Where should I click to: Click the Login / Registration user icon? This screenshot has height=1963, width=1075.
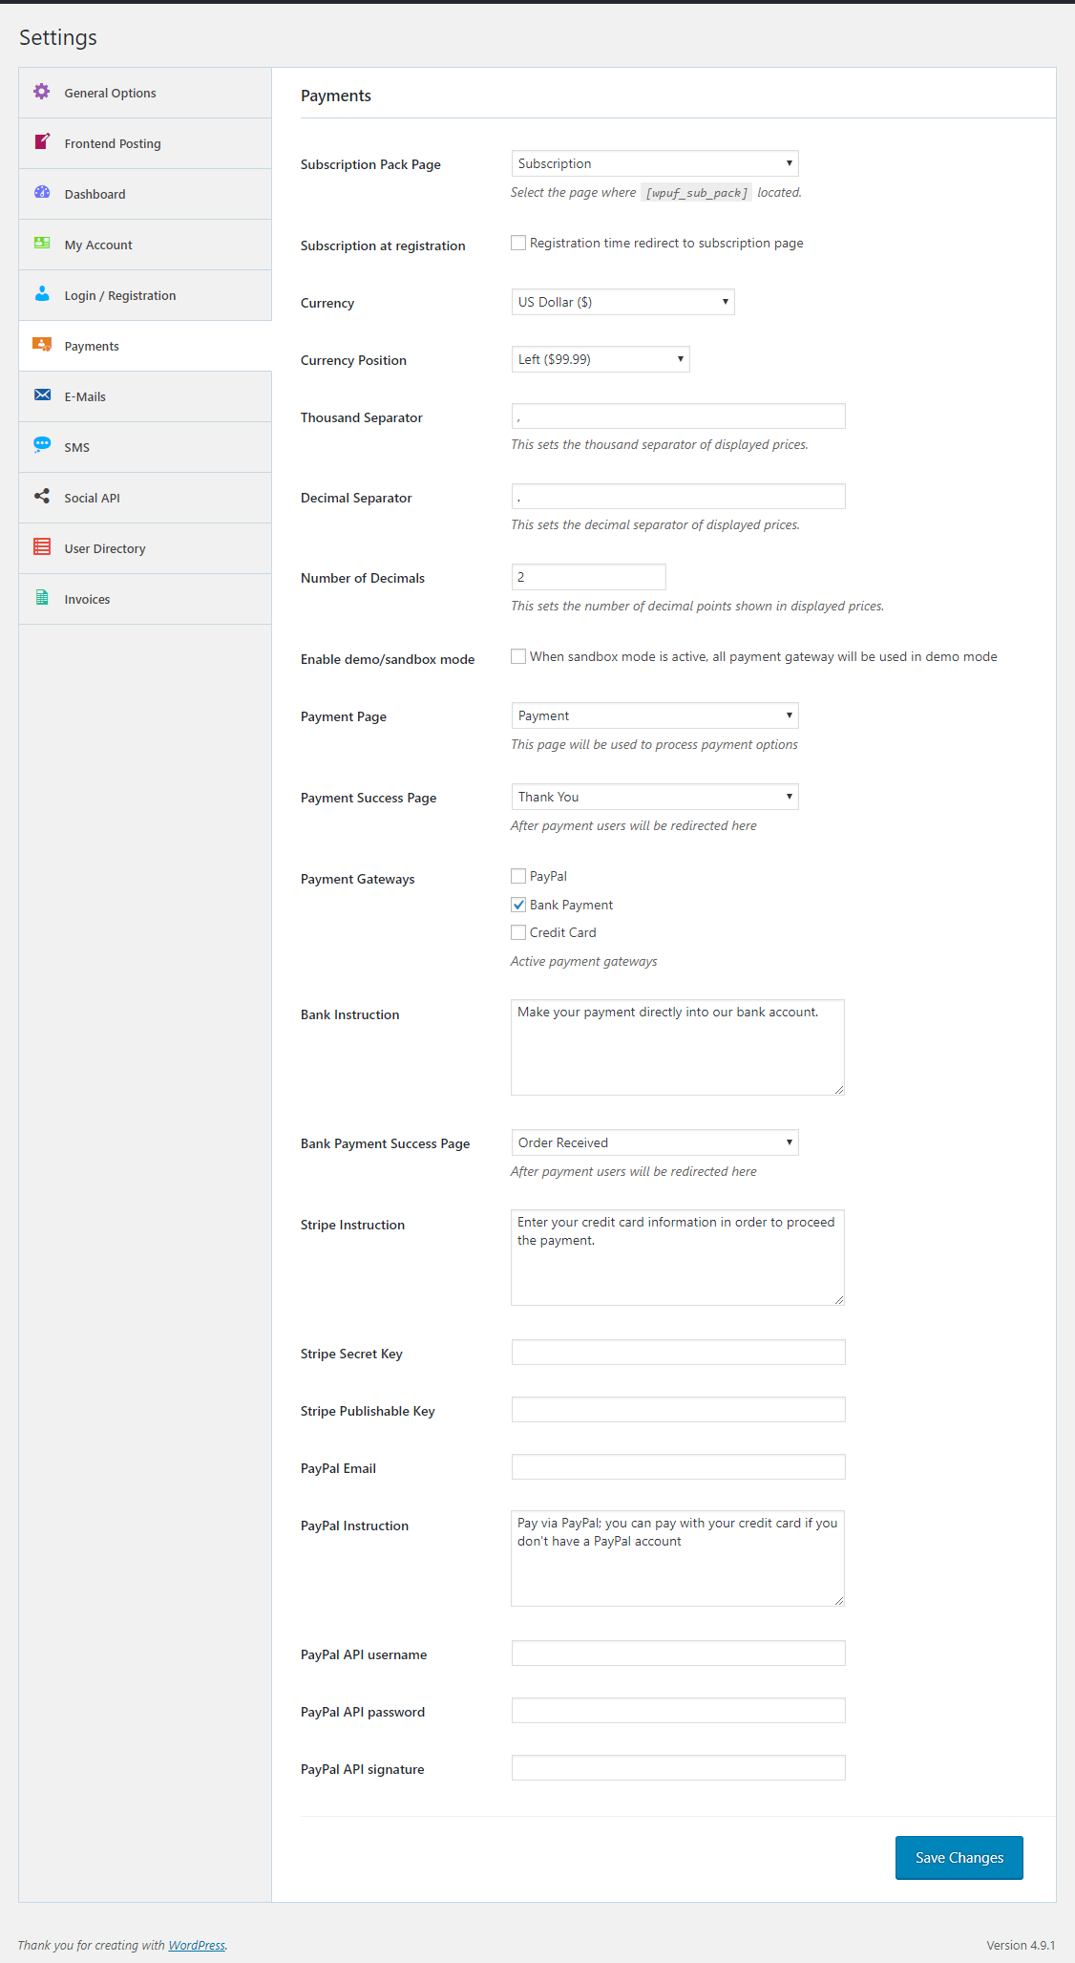pyautogui.click(x=42, y=294)
